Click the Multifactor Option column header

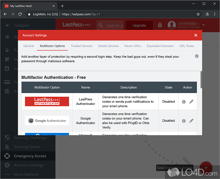(47, 87)
